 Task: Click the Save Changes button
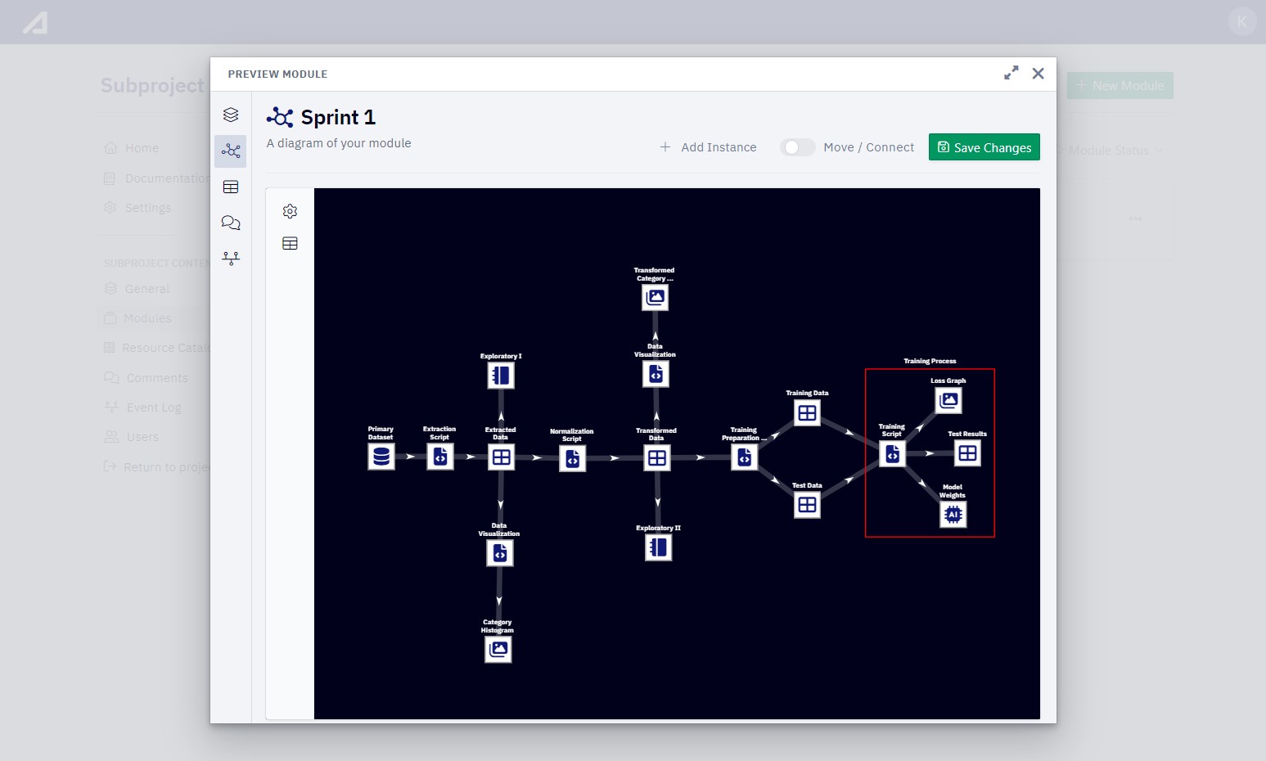(984, 146)
